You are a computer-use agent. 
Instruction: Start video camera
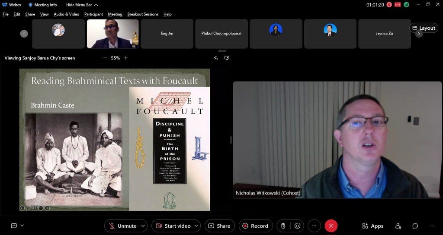(173, 226)
